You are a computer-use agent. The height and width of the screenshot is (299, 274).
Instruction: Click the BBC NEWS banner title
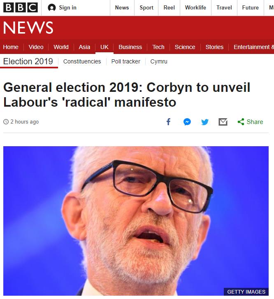tap(28, 28)
